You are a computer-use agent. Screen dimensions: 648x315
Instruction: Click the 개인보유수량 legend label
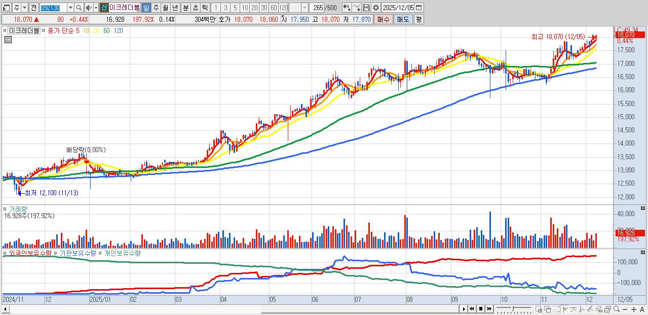click(x=123, y=253)
